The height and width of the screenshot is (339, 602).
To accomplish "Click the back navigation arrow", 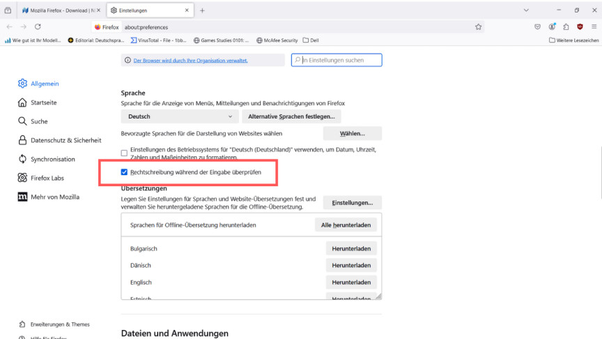I will pyautogui.click(x=10, y=27).
